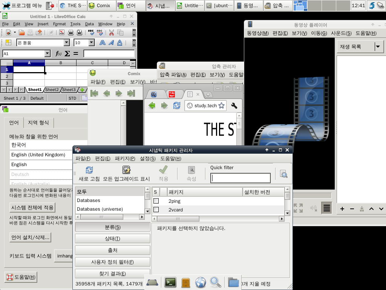Tick the checkbox for the 2ping package

click(156, 201)
